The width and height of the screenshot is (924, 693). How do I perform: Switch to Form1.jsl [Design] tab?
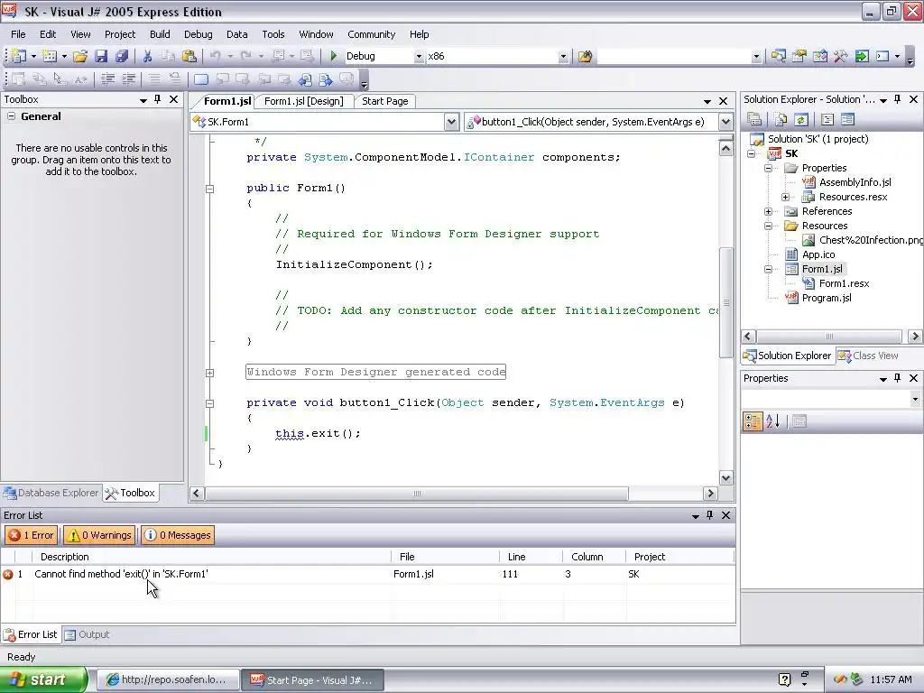(x=303, y=101)
